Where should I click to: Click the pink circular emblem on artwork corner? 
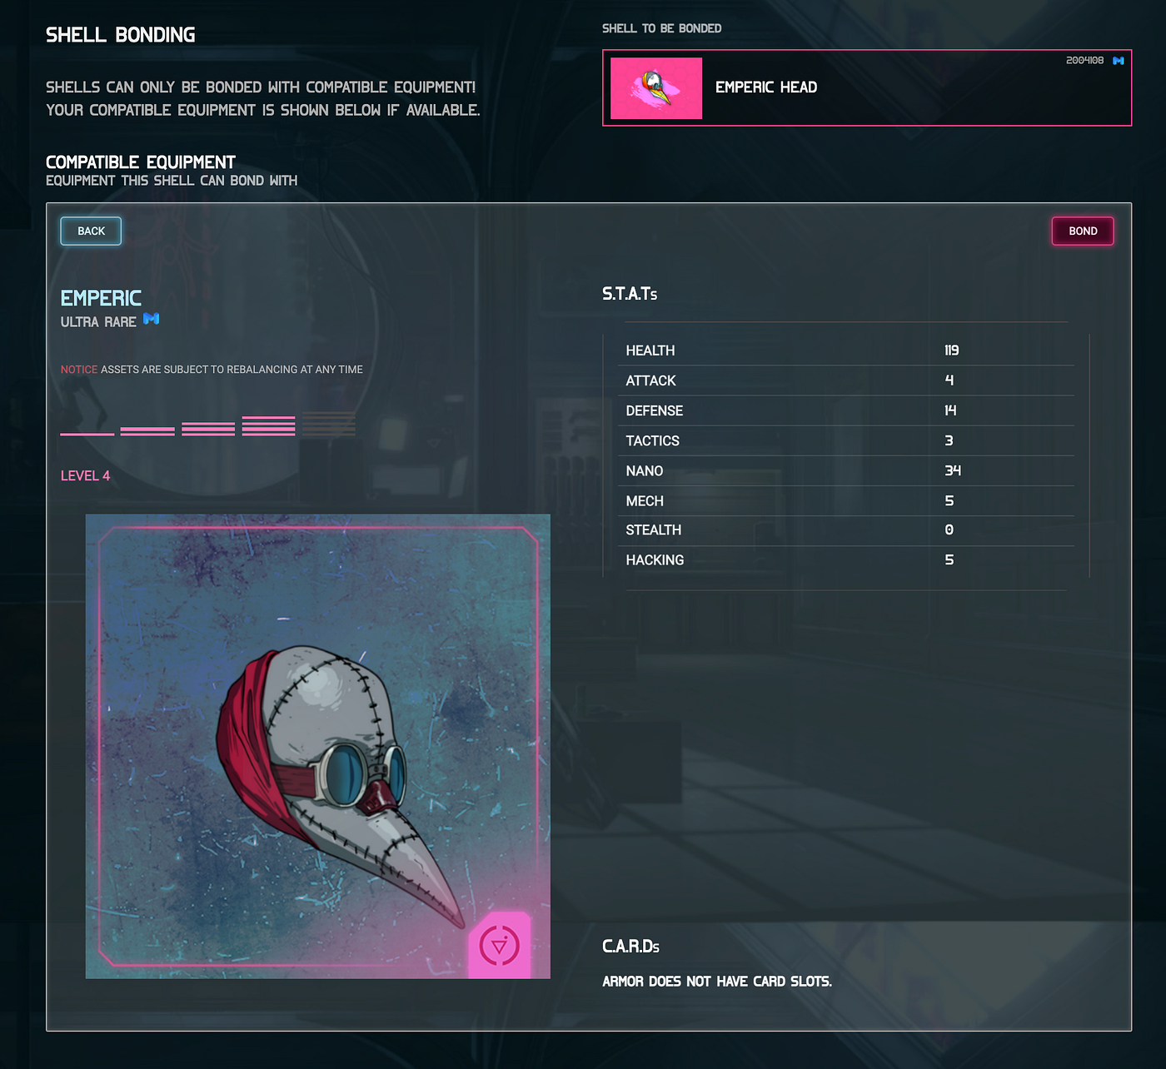(x=500, y=946)
